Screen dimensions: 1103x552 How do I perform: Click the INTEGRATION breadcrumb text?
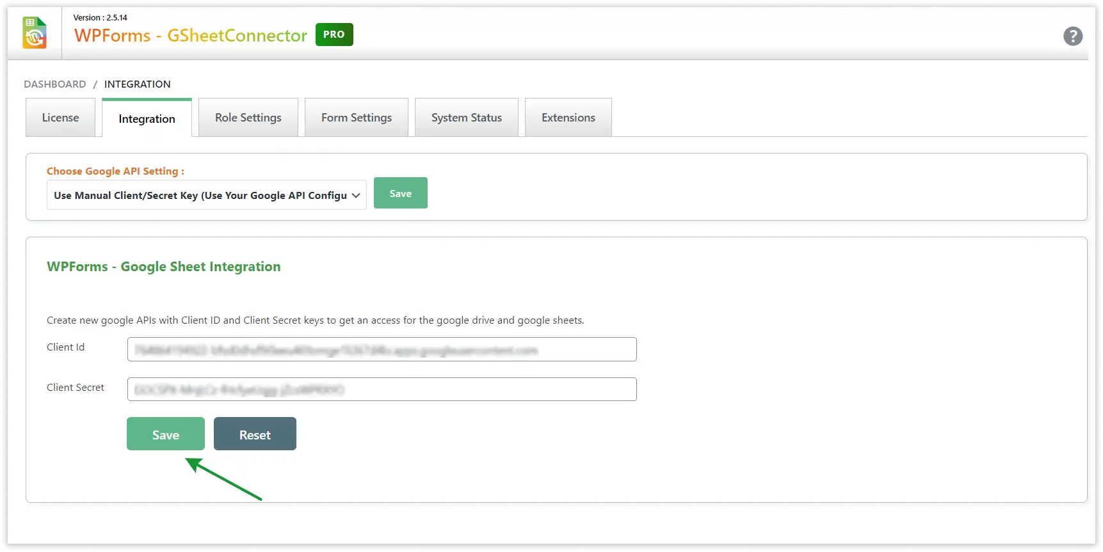pyautogui.click(x=138, y=84)
